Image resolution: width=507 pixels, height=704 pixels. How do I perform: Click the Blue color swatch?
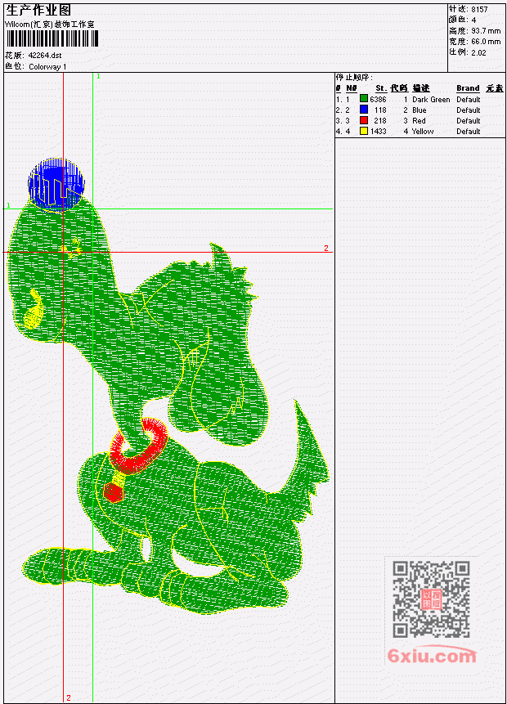[x=364, y=110]
